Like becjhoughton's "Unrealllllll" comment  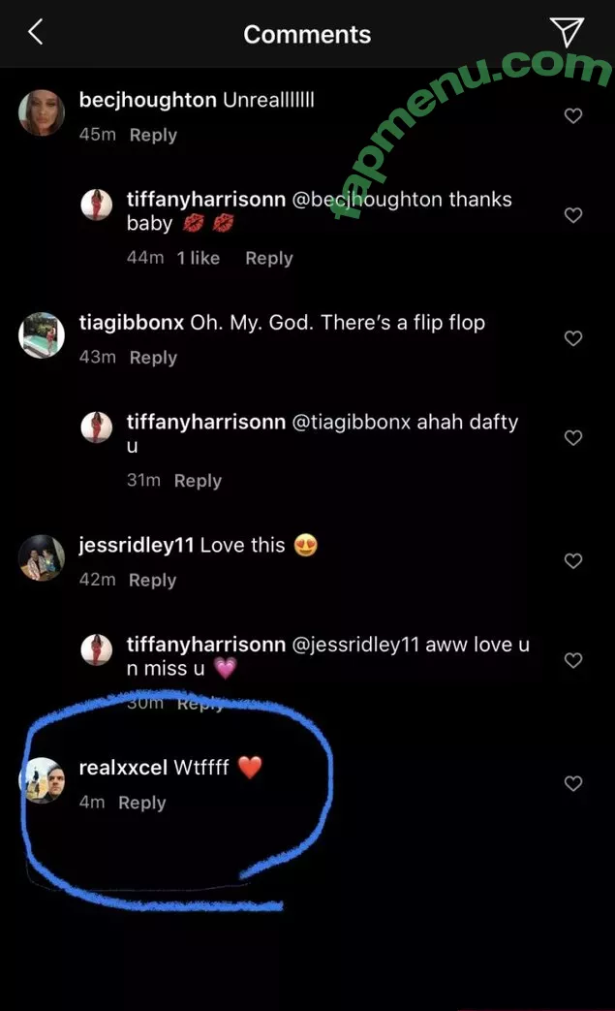(x=573, y=116)
